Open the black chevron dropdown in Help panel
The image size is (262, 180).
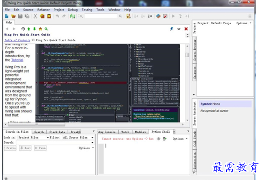179,29
